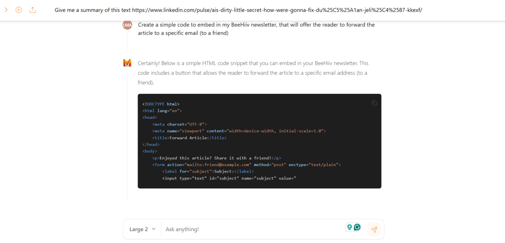Start a new chat with plus icon
The height and width of the screenshot is (243, 505).
19,10
